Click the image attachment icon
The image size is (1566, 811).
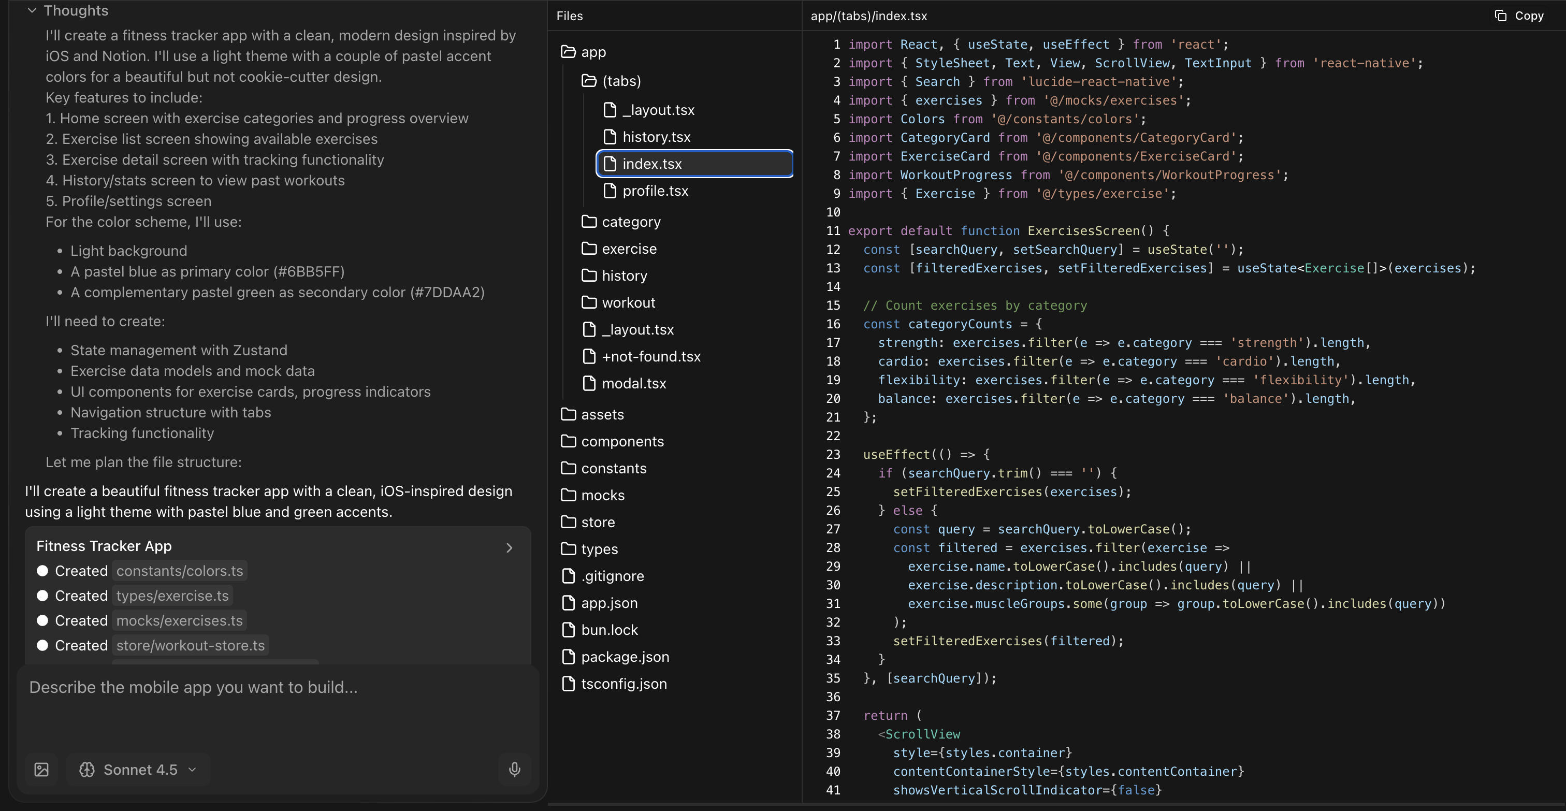click(41, 770)
